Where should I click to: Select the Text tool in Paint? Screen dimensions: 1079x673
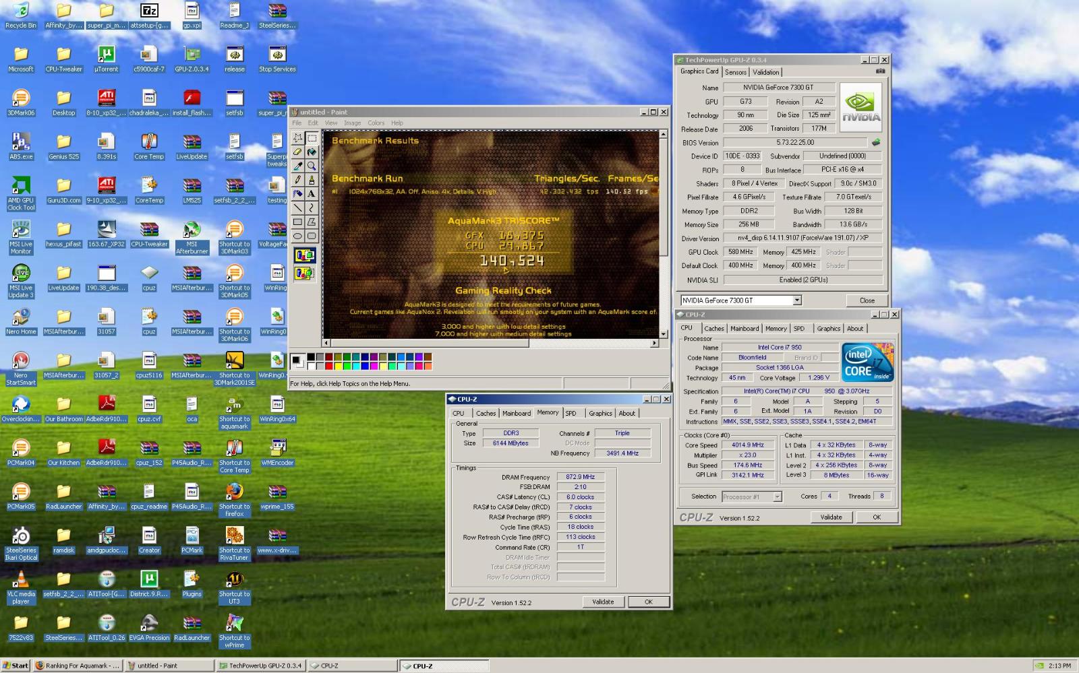click(x=312, y=194)
